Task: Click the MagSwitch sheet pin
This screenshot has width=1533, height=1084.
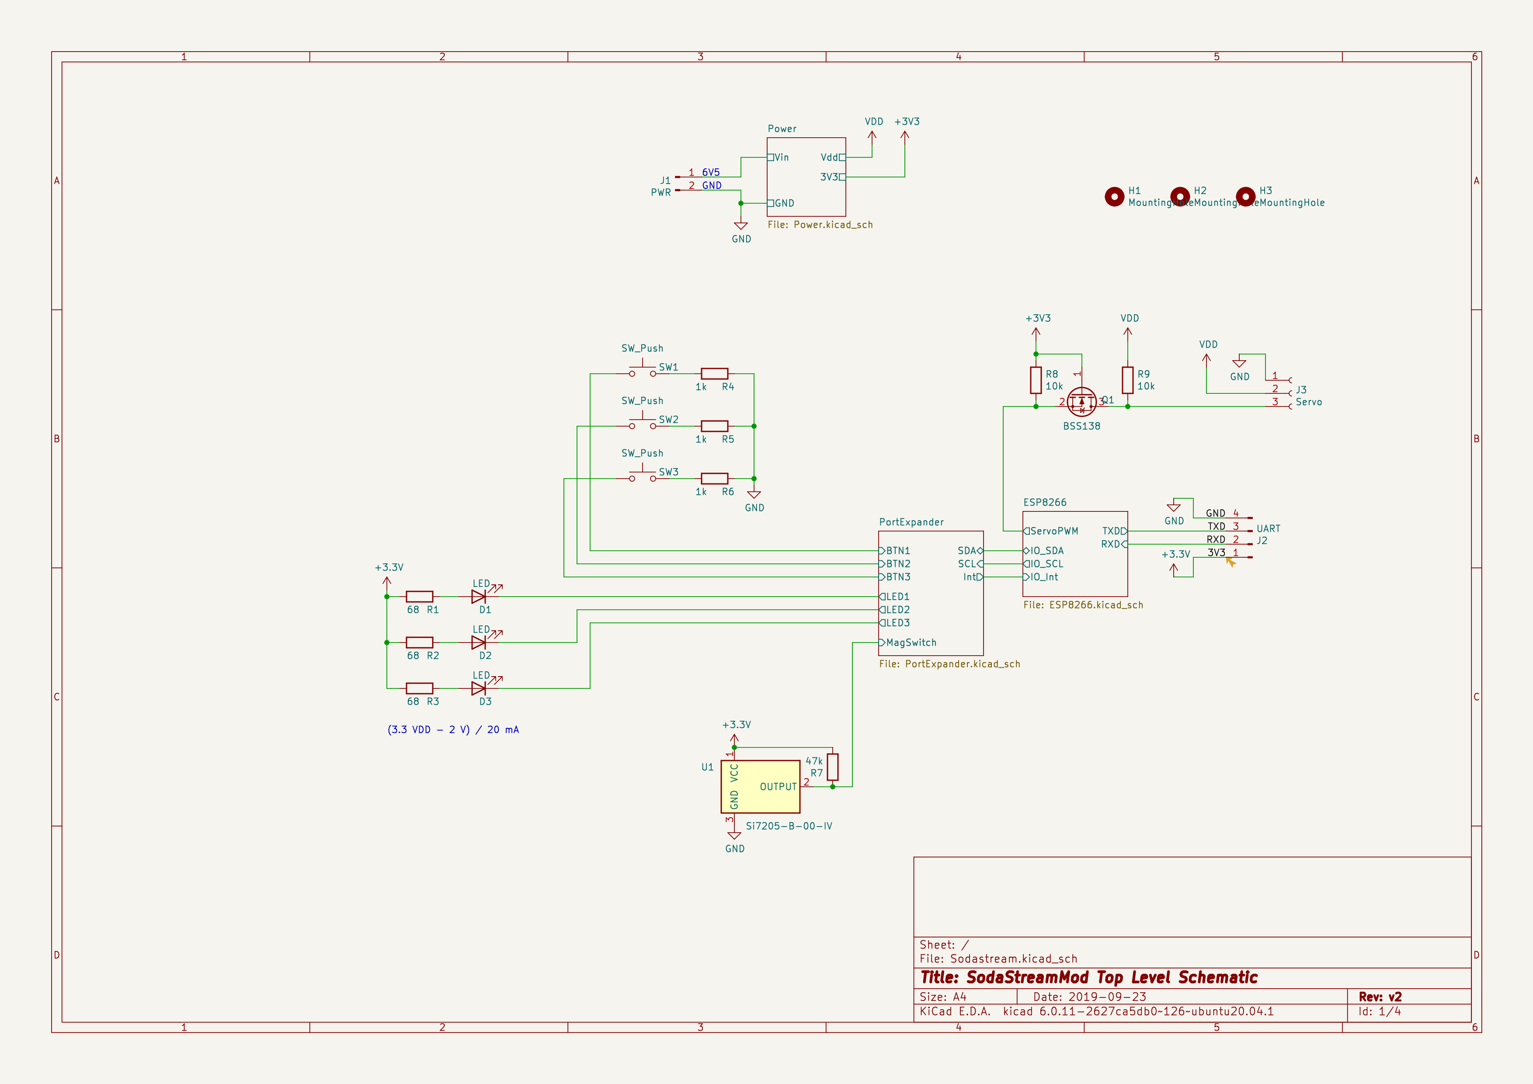Action: [908, 643]
